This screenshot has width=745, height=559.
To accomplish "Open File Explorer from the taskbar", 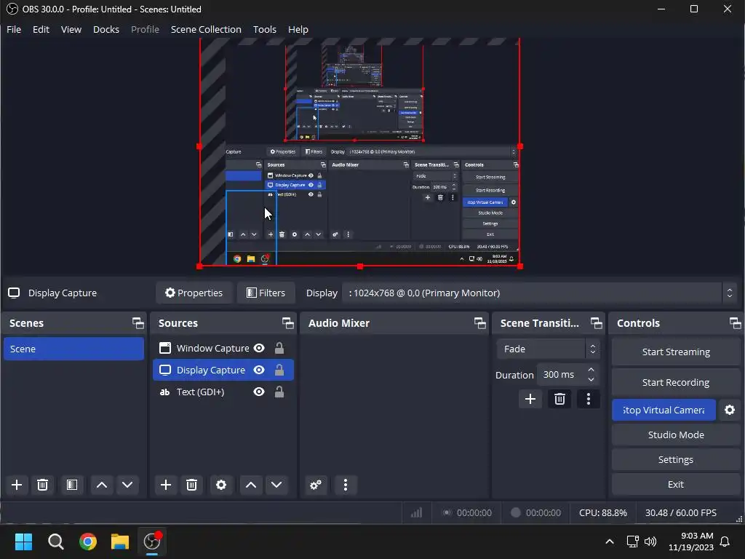I will point(120,542).
